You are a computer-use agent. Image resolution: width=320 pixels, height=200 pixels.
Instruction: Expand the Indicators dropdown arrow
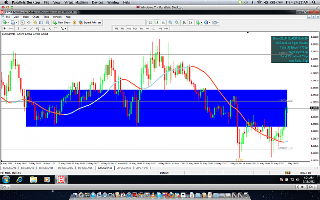pos(201,23)
